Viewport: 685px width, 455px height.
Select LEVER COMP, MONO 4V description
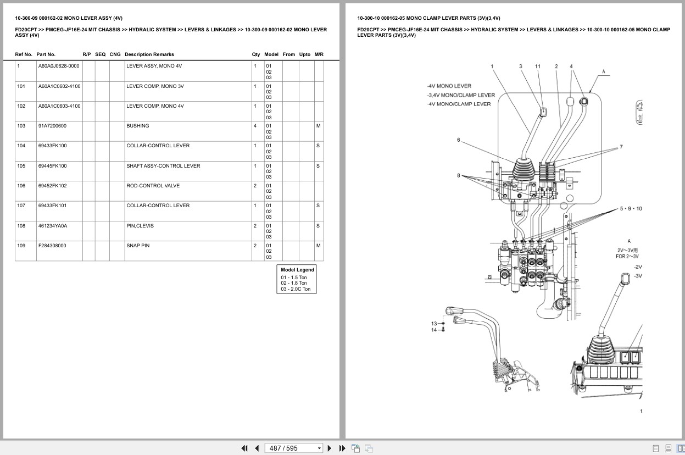coord(155,106)
